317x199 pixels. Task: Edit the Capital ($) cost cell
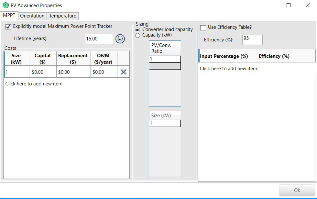tap(43, 72)
